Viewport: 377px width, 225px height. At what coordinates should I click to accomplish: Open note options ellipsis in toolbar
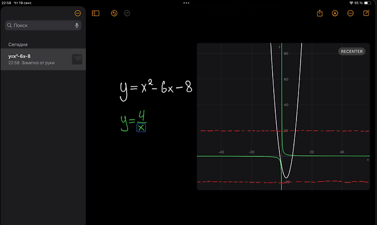[x=351, y=13]
